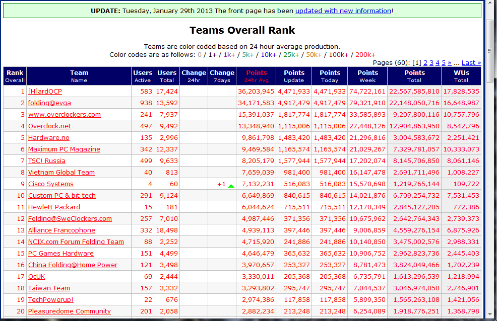Click the 22,567,585,810 total points cell
Viewport: 497px width, 321px height.
[x=414, y=92]
